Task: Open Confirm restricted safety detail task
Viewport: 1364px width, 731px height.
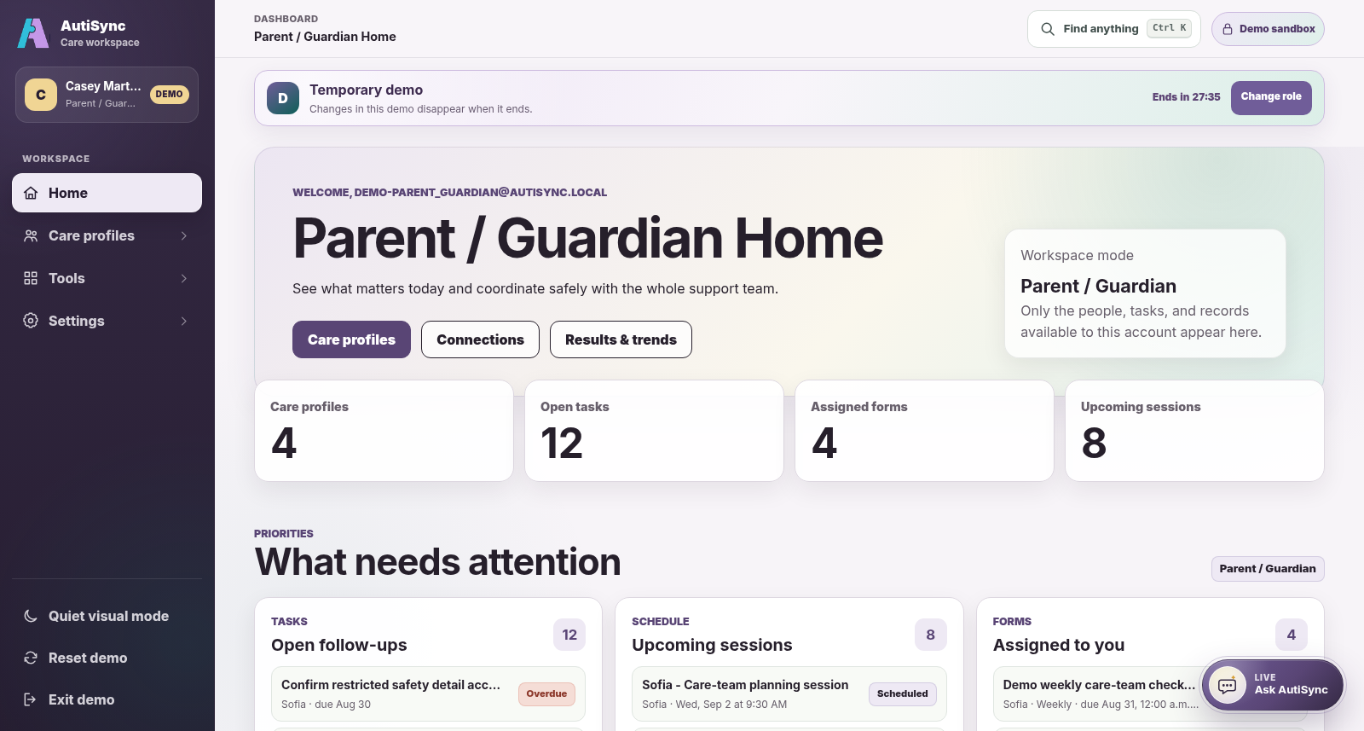Action: click(428, 693)
